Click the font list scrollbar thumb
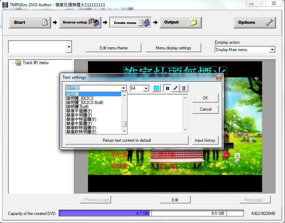This screenshot has width=285, height=223. tap(124, 124)
